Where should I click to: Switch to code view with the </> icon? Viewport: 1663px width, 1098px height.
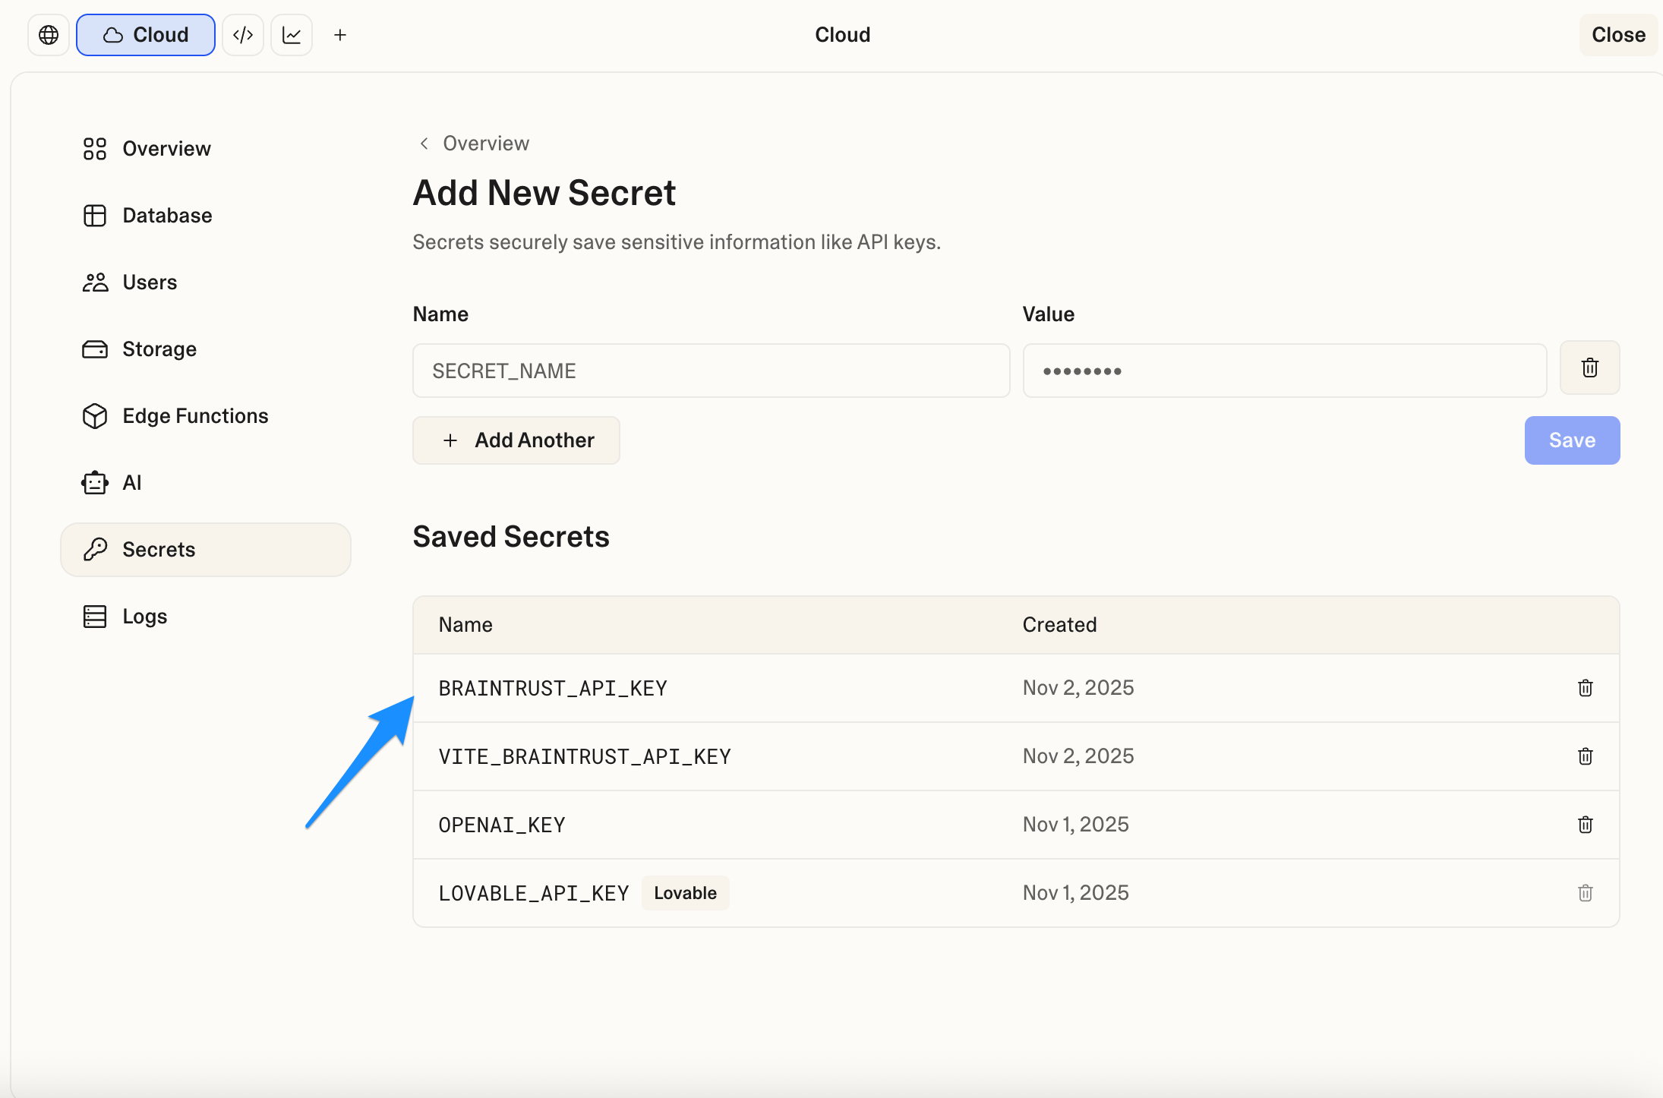pyautogui.click(x=243, y=34)
